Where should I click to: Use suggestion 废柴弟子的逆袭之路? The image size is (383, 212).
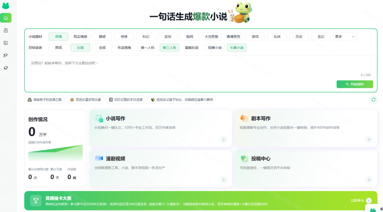click(x=45, y=100)
